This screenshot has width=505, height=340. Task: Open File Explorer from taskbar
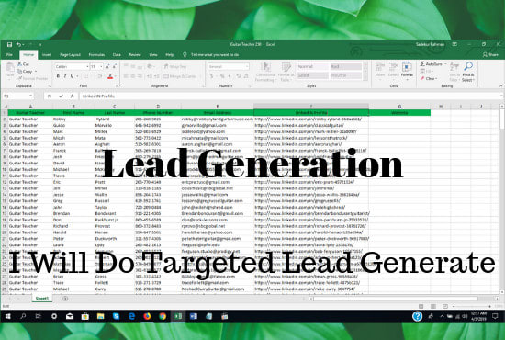click(100, 316)
